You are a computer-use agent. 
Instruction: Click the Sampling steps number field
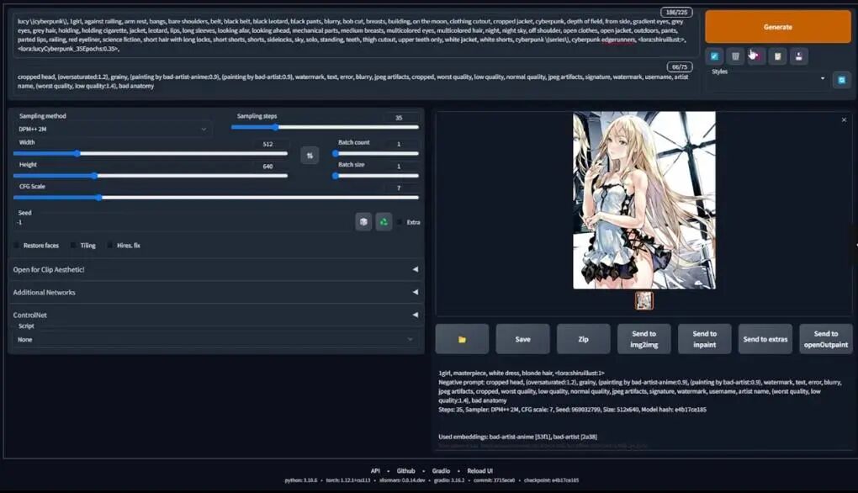click(x=400, y=117)
